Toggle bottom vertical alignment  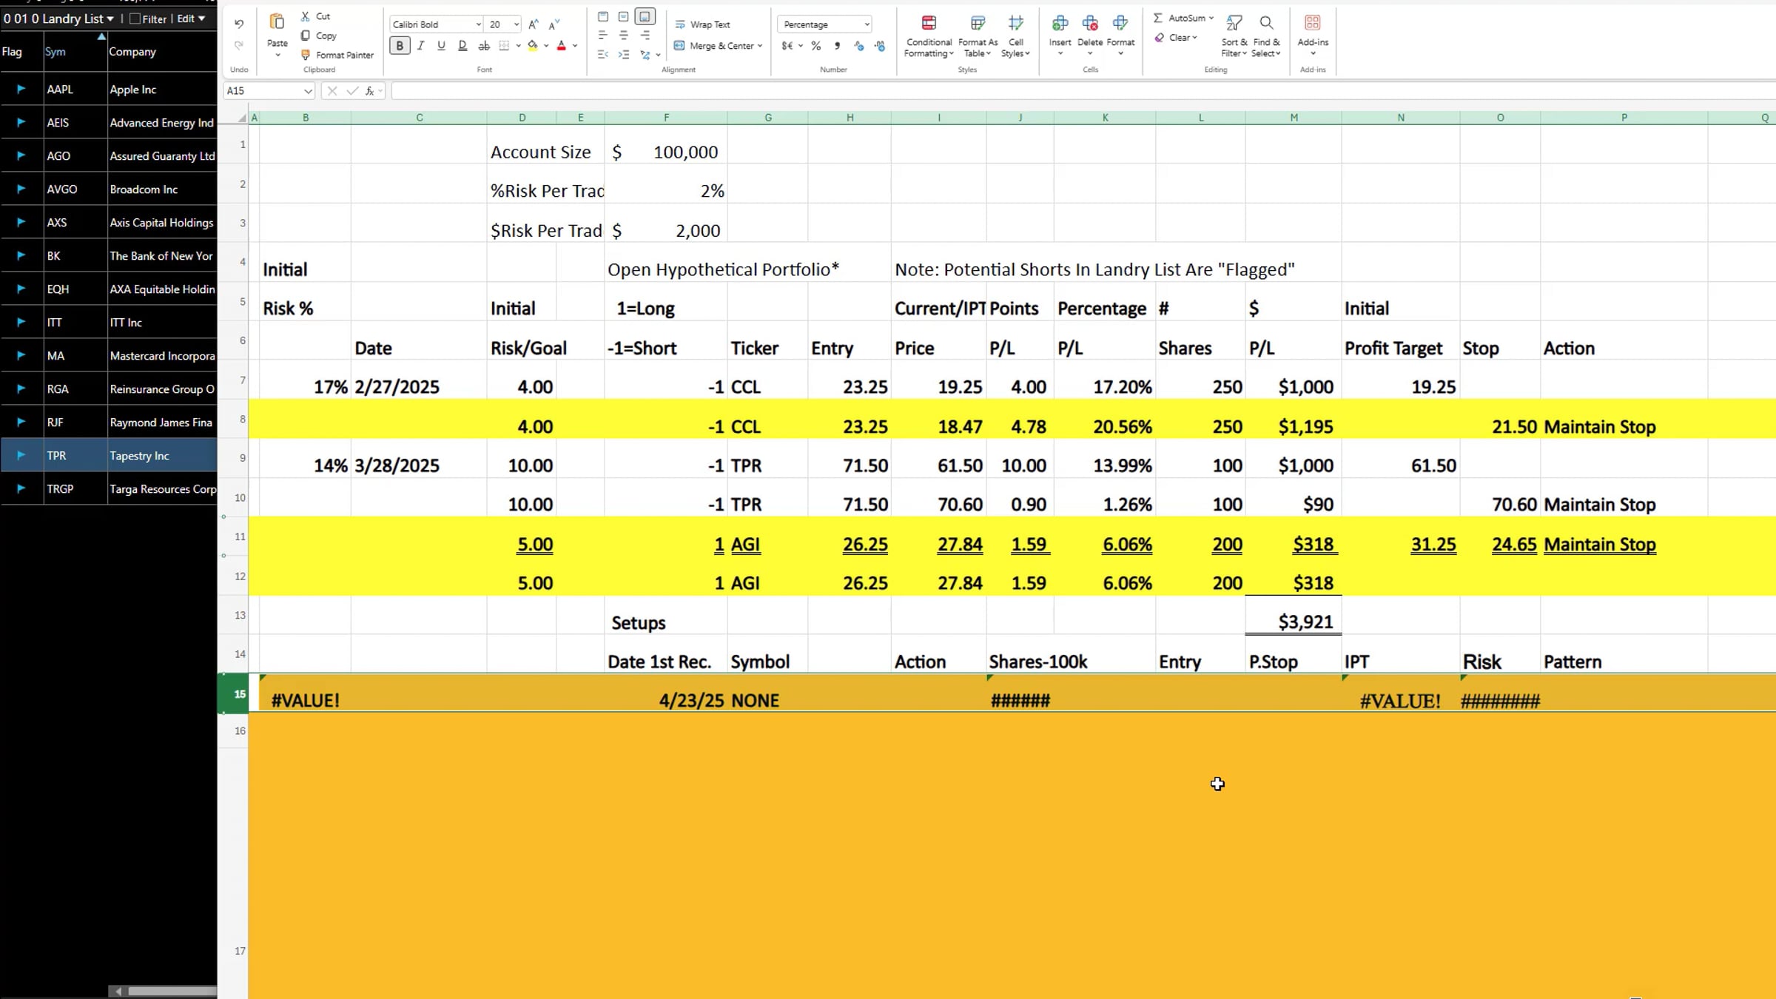point(645,16)
